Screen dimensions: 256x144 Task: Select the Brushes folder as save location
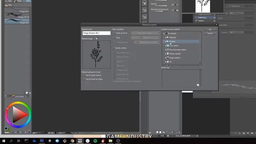(x=181, y=42)
